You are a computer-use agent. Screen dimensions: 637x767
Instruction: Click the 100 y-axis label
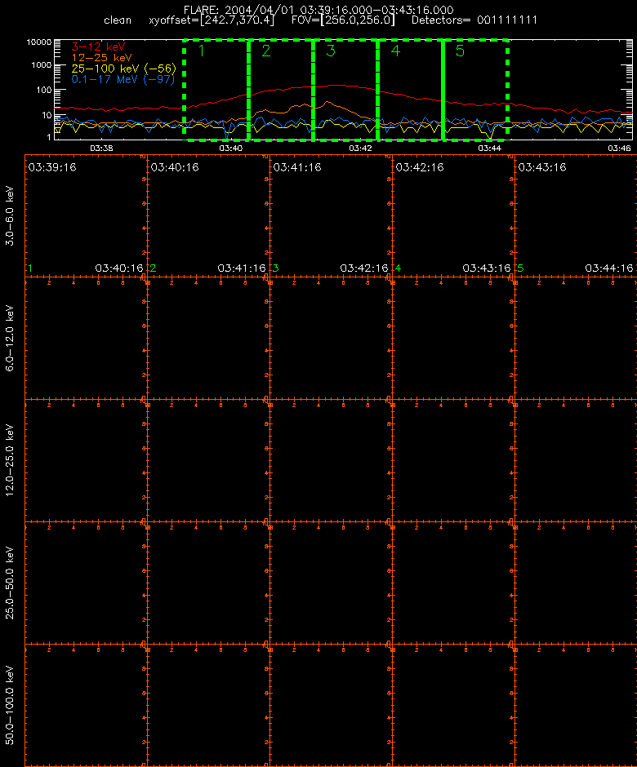coord(43,90)
